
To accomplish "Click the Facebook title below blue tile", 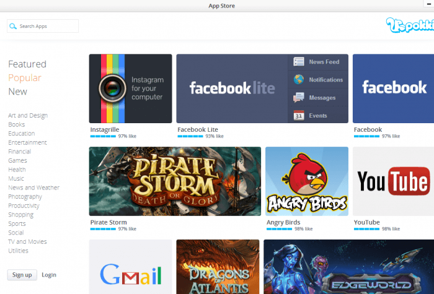I will [x=368, y=129].
